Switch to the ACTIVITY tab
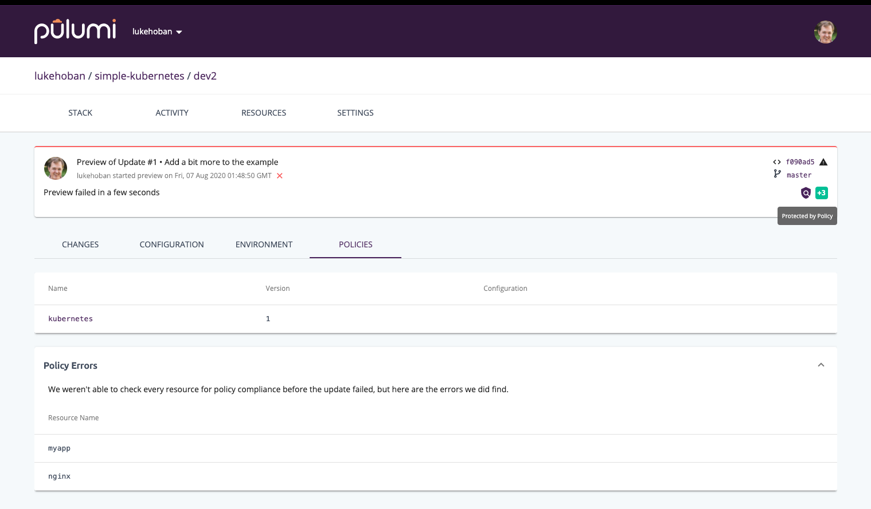 [x=172, y=113]
